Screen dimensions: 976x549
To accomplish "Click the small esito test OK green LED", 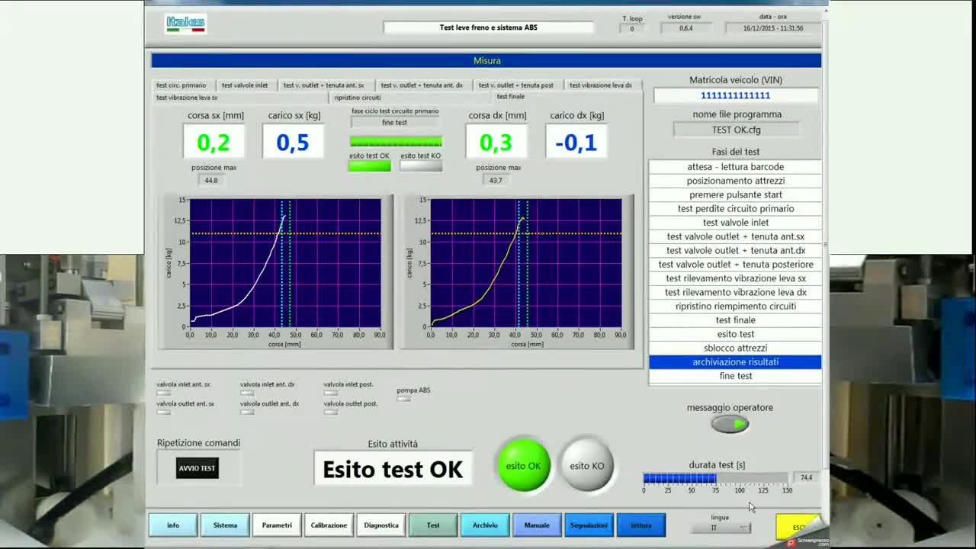I will 369,166.
